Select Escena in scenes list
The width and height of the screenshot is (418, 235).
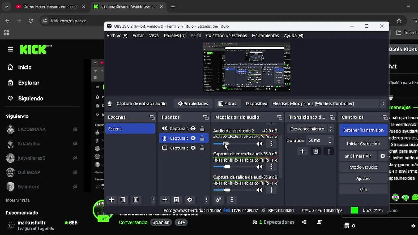[130, 129]
